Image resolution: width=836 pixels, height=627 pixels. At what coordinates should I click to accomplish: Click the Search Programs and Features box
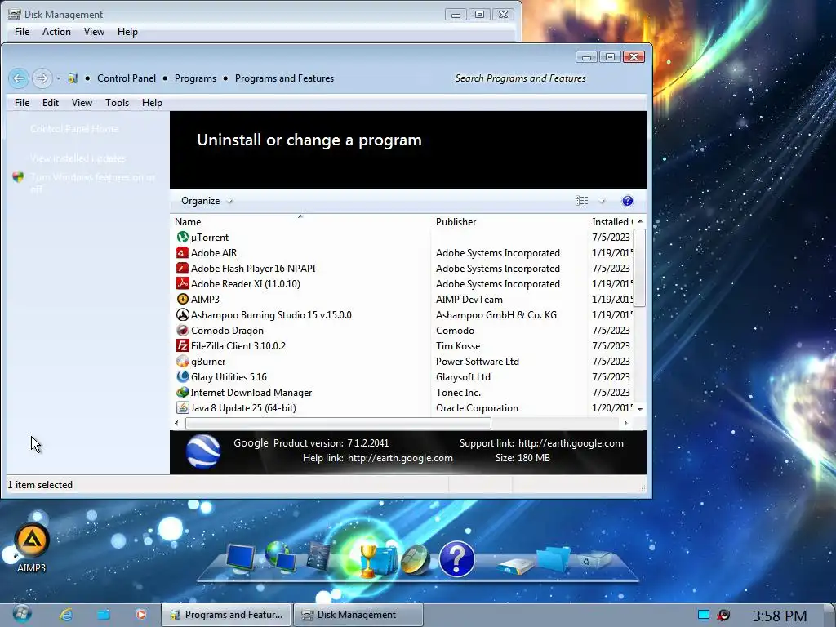(x=520, y=78)
